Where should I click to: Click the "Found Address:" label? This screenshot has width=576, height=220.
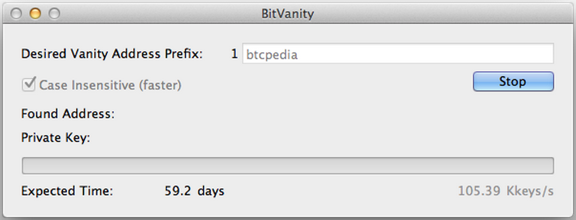click(x=68, y=114)
